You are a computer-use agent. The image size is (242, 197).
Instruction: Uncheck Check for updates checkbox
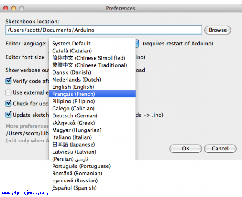8,103
